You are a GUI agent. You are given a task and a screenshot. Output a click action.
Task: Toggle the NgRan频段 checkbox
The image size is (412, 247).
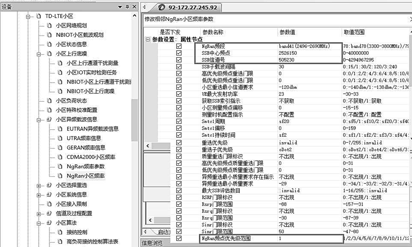[179, 46]
